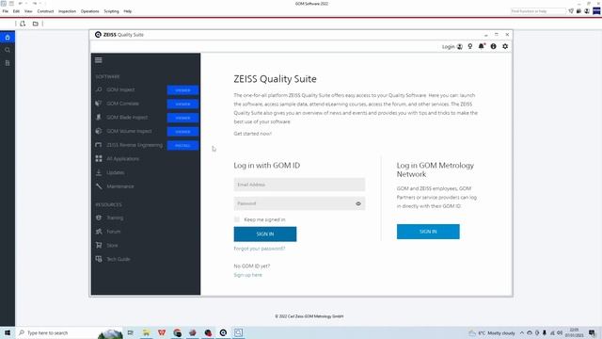Image resolution: width=602 pixels, height=339 pixels.
Task: Expand the system tray hidden icons arrow
Action: [522, 332]
